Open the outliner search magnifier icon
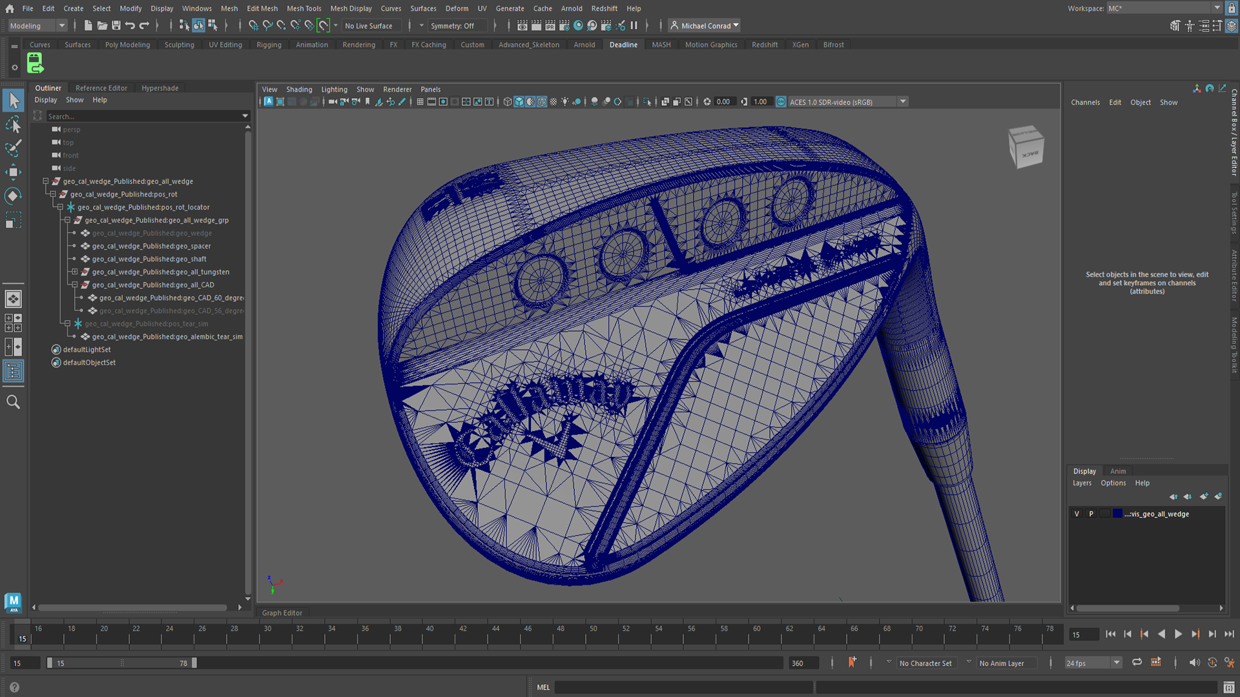 tap(13, 402)
